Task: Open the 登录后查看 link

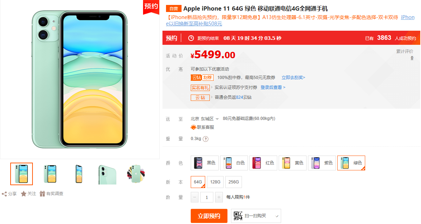Action: click(273, 87)
